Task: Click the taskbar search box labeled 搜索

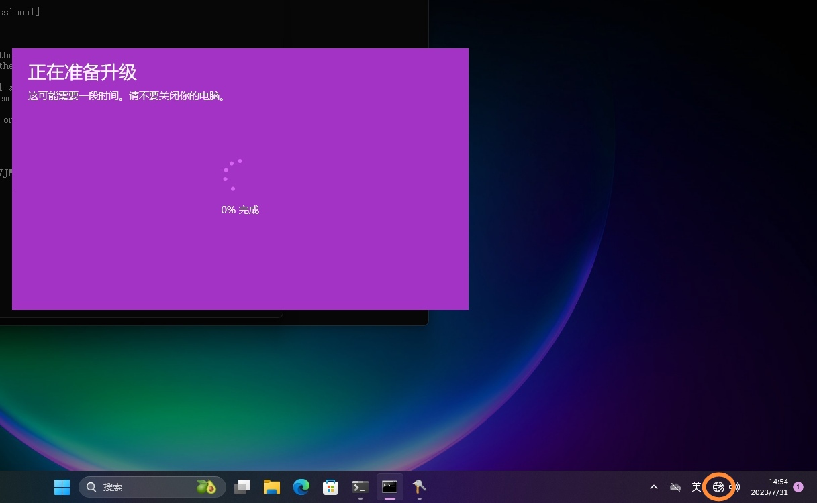Action: [134, 487]
